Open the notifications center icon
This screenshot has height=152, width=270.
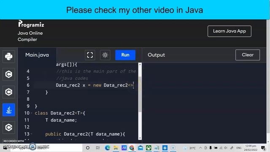(x=263, y=148)
